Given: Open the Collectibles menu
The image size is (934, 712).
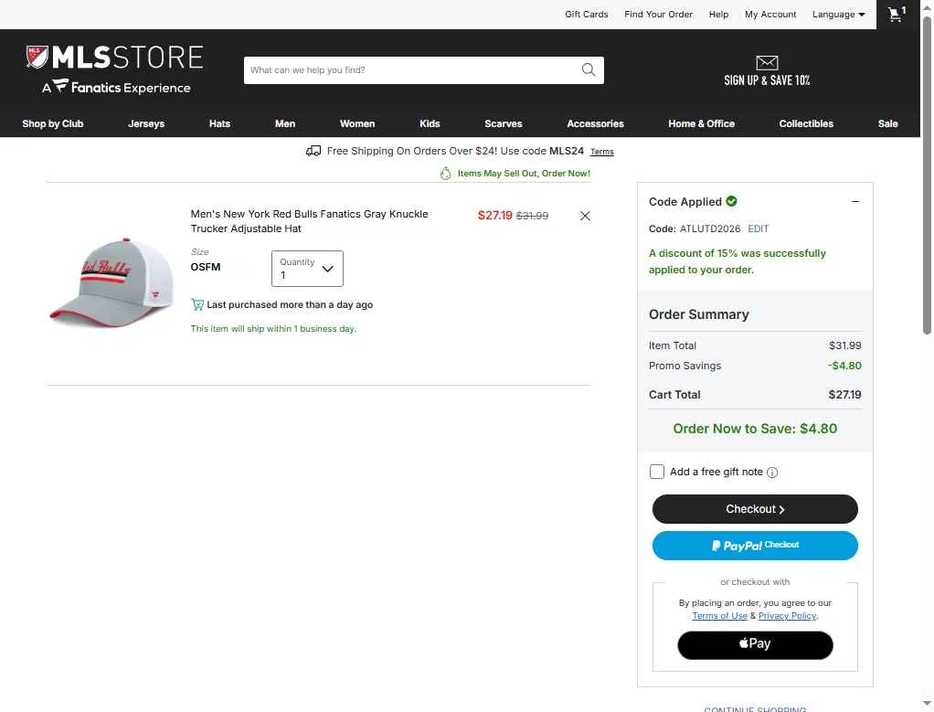Looking at the screenshot, I should tap(806, 124).
